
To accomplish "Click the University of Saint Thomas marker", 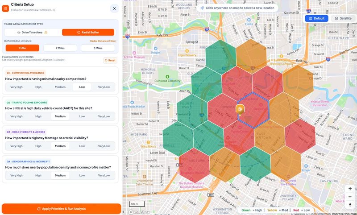I will click(x=144, y=177).
